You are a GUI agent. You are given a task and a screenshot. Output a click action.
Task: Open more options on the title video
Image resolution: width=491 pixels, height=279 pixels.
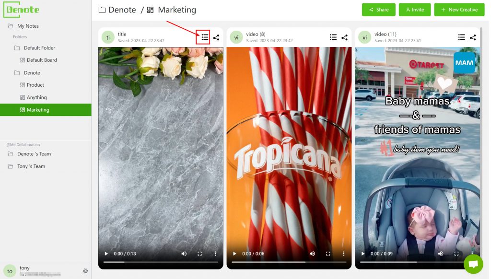click(215, 254)
